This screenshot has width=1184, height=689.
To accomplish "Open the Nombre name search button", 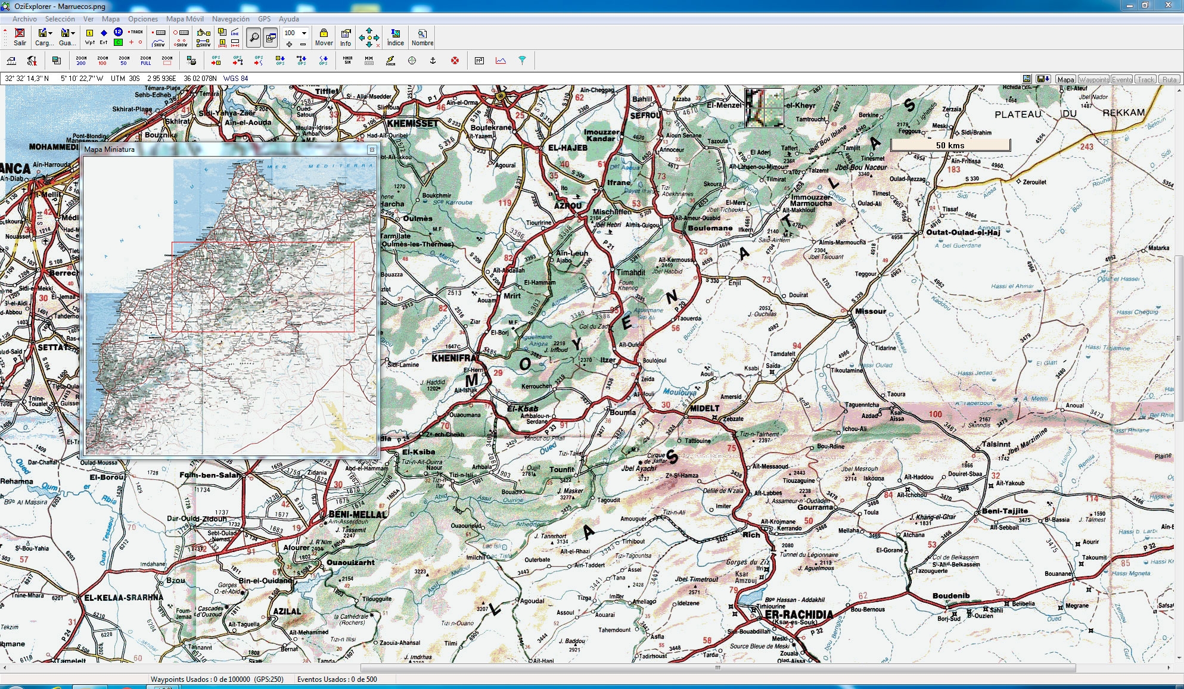I will point(422,37).
